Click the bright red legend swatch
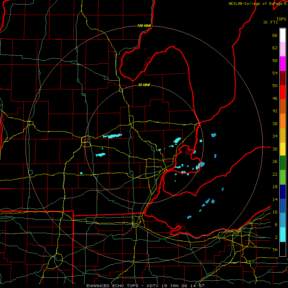This screenshot has height=288, width=288. point(283,92)
